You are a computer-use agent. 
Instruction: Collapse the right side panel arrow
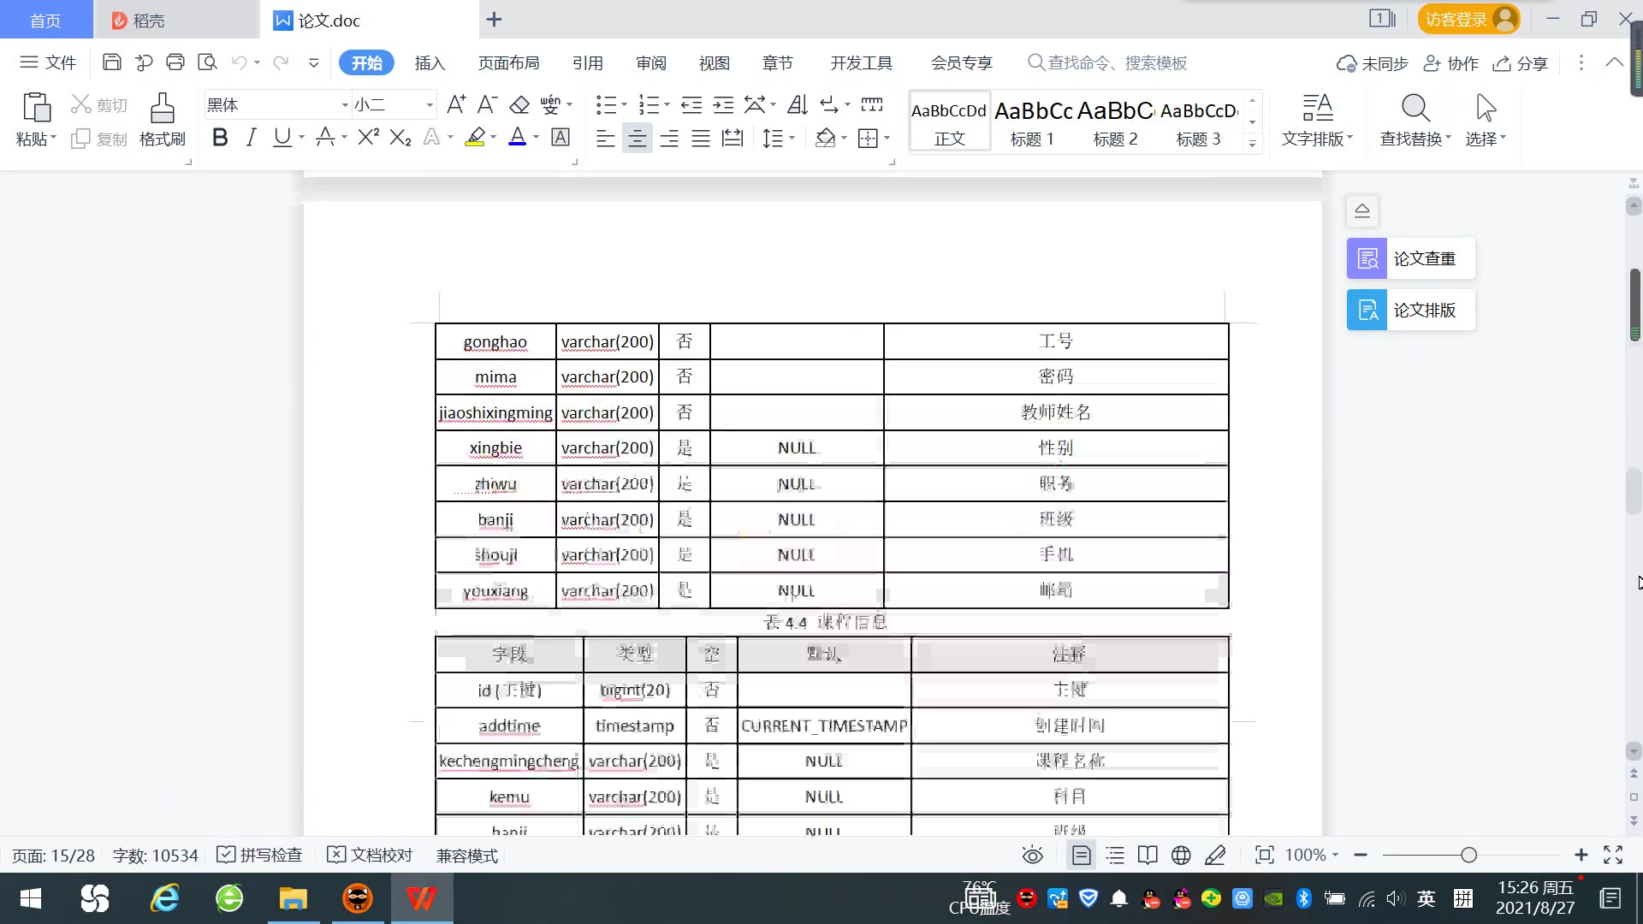click(1362, 210)
